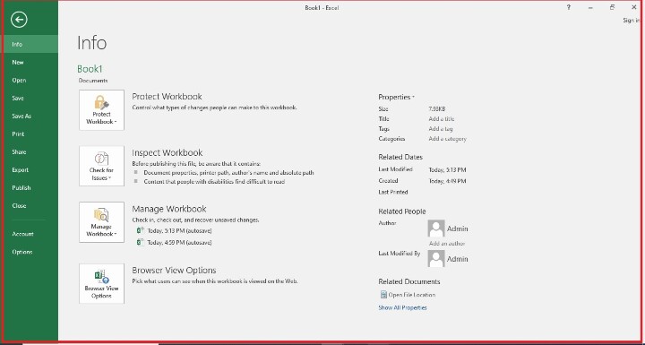645x345 pixels.
Task: Open the 5:13 PM autosave version
Action: (179, 231)
